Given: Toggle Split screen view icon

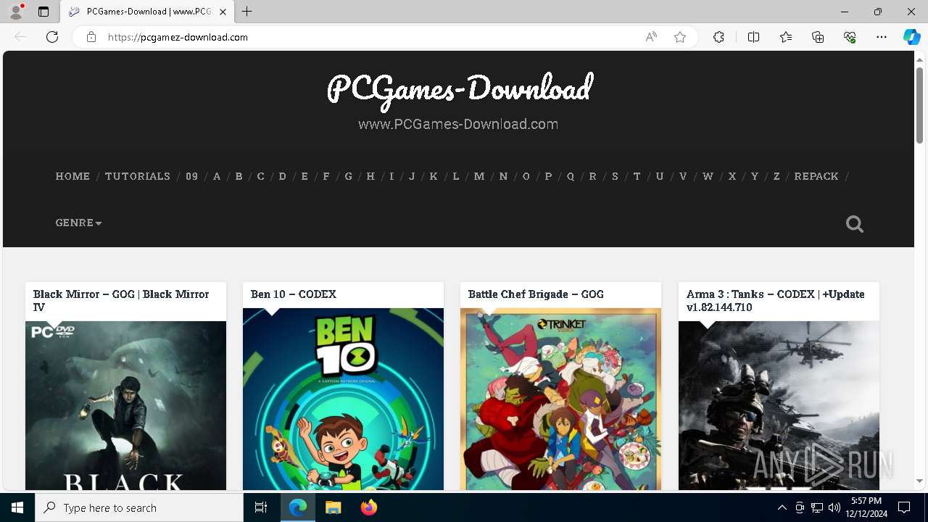Looking at the screenshot, I should 753,37.
